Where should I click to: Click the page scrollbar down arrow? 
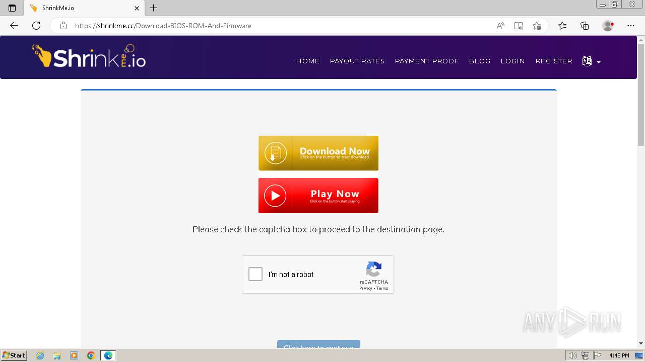click(641, 343)
